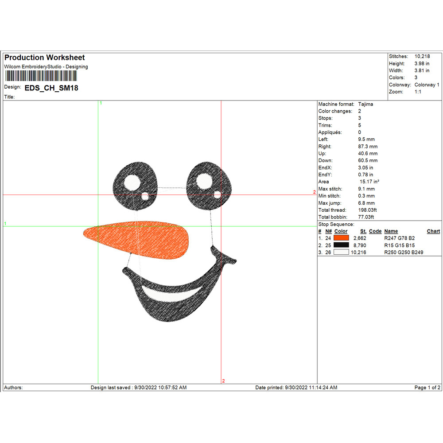This screenshot has height=443, width=443.
Task: Click the Code column header
Action: [375, 231]
